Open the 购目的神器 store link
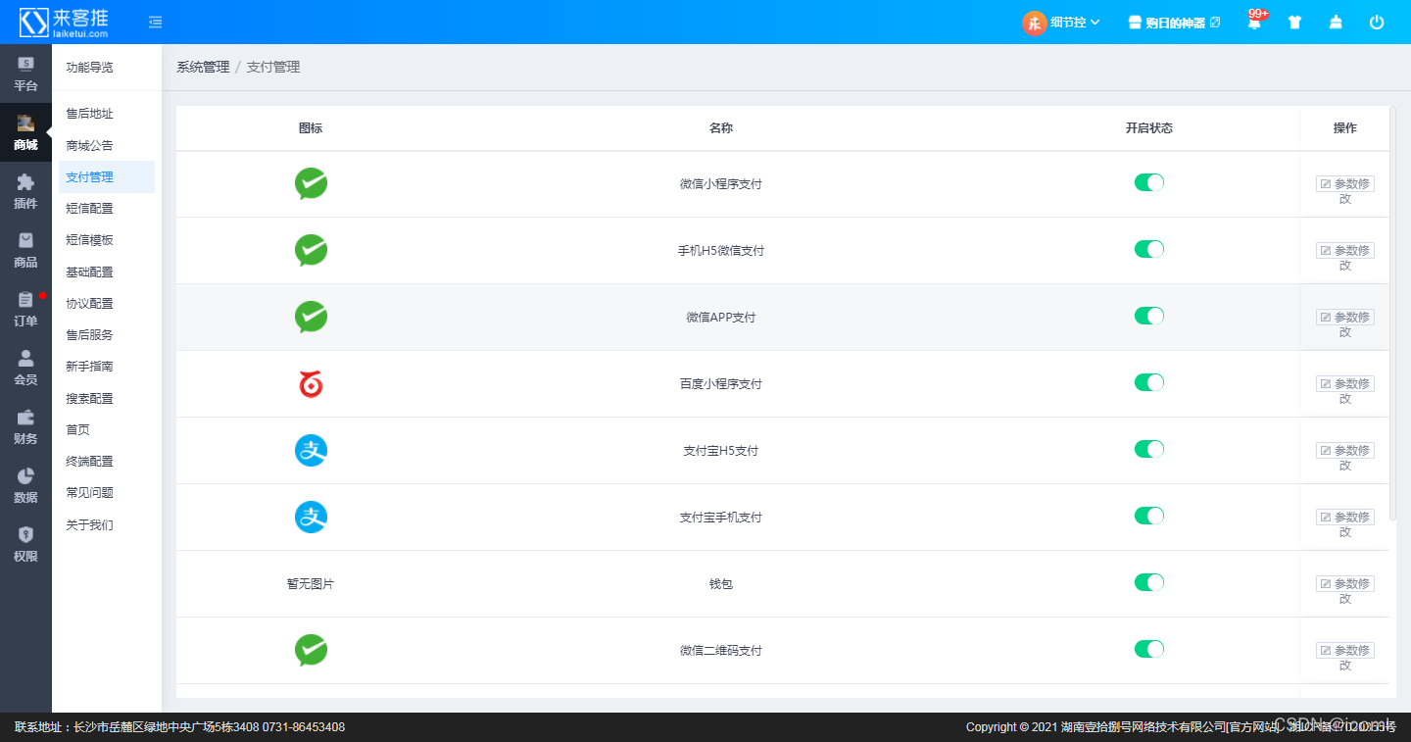This screenshot has height=742, width=1411. pos(1174,23)
